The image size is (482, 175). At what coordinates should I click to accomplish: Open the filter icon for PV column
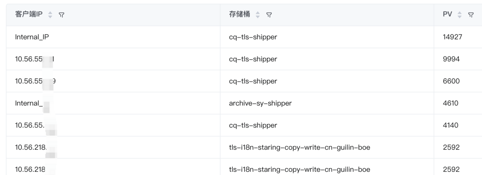click(471, 15)
